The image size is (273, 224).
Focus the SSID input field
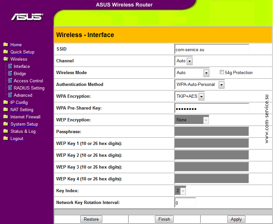212,49
